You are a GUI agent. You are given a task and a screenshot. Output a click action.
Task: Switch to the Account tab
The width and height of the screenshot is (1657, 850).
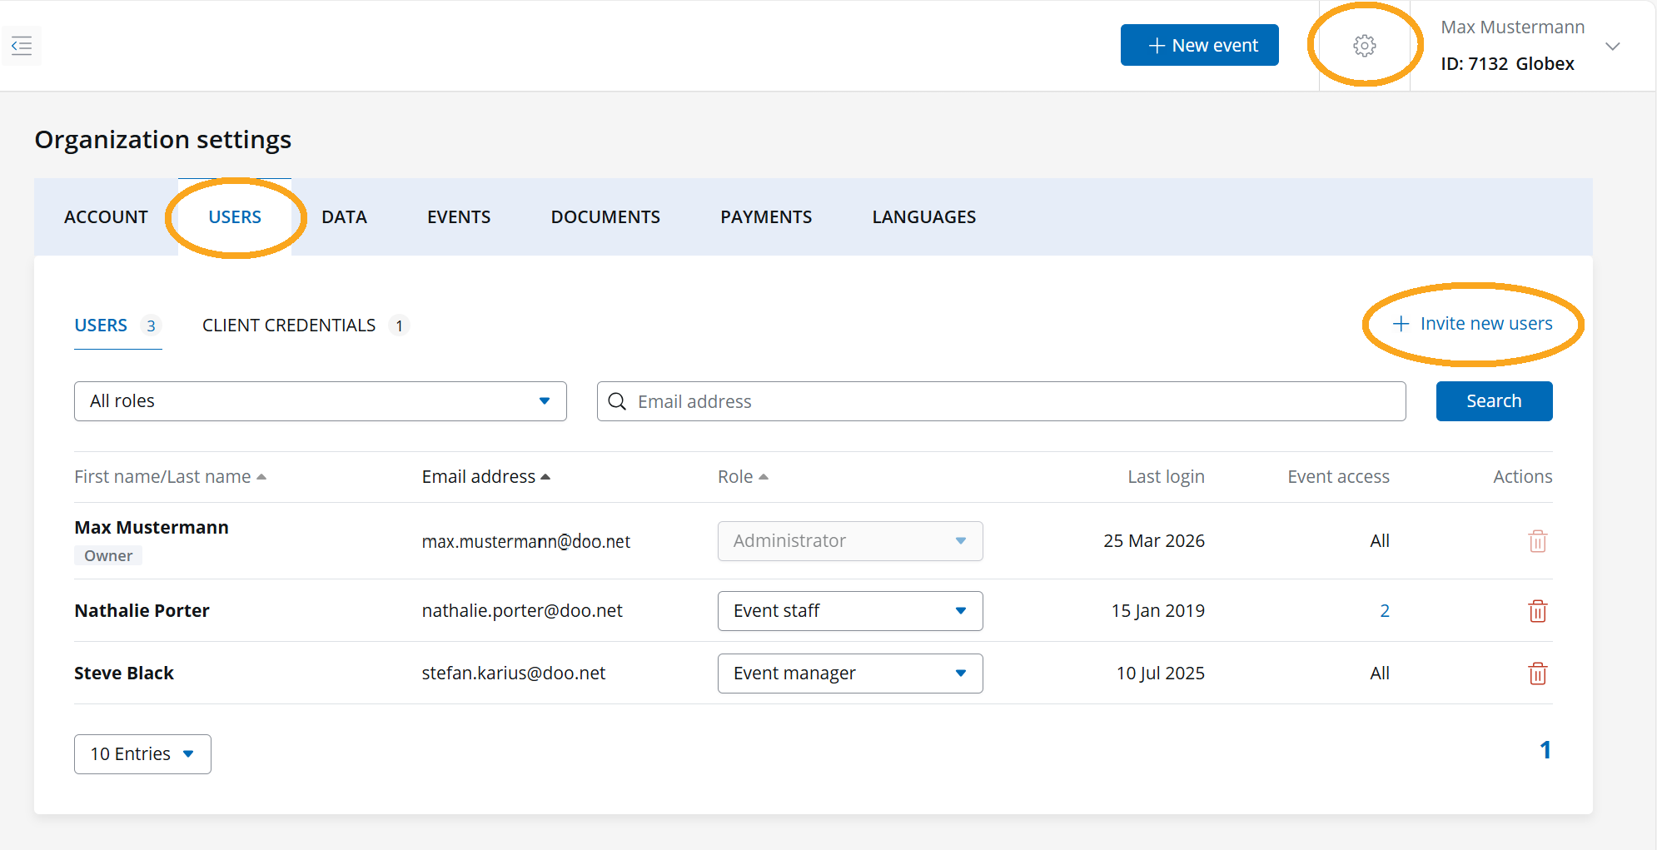point(106,217)
